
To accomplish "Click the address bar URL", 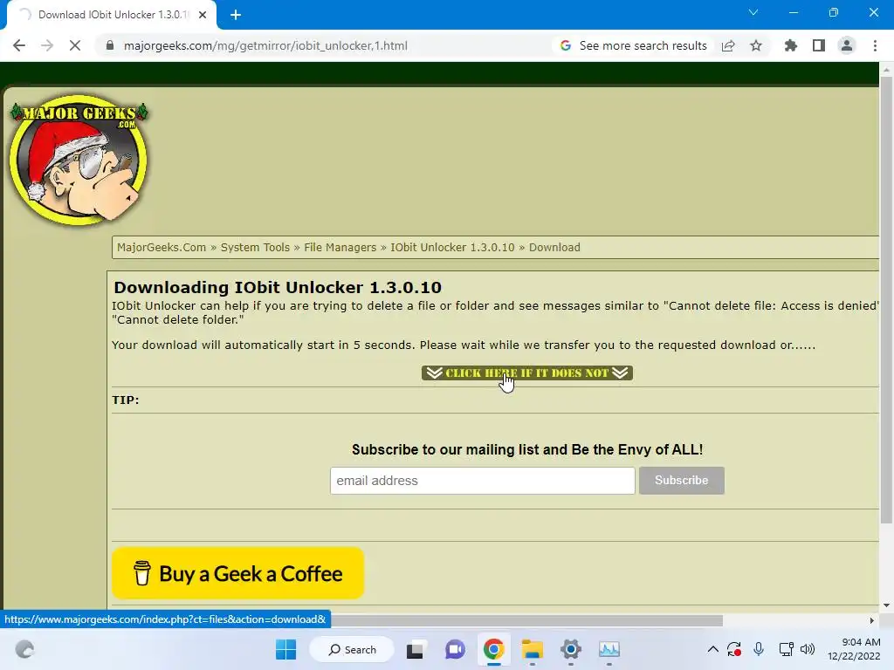I will (265, 45).
